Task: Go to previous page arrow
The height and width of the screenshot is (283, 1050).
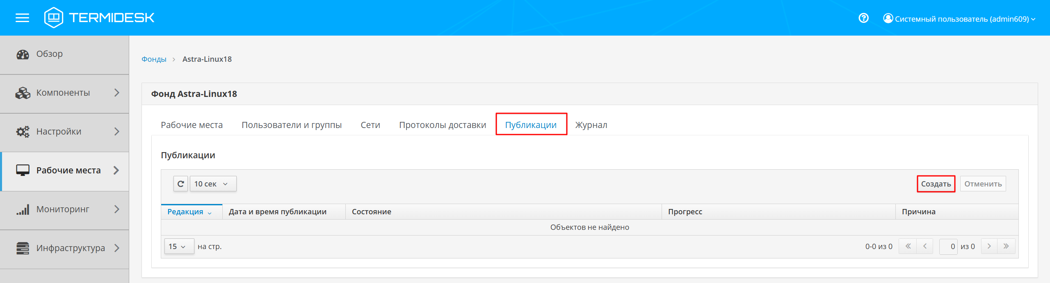Action: (925, 247)
